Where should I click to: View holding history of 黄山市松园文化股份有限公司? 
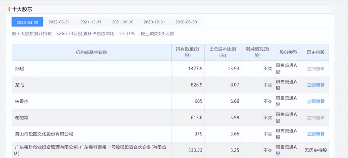click(316, 134)
